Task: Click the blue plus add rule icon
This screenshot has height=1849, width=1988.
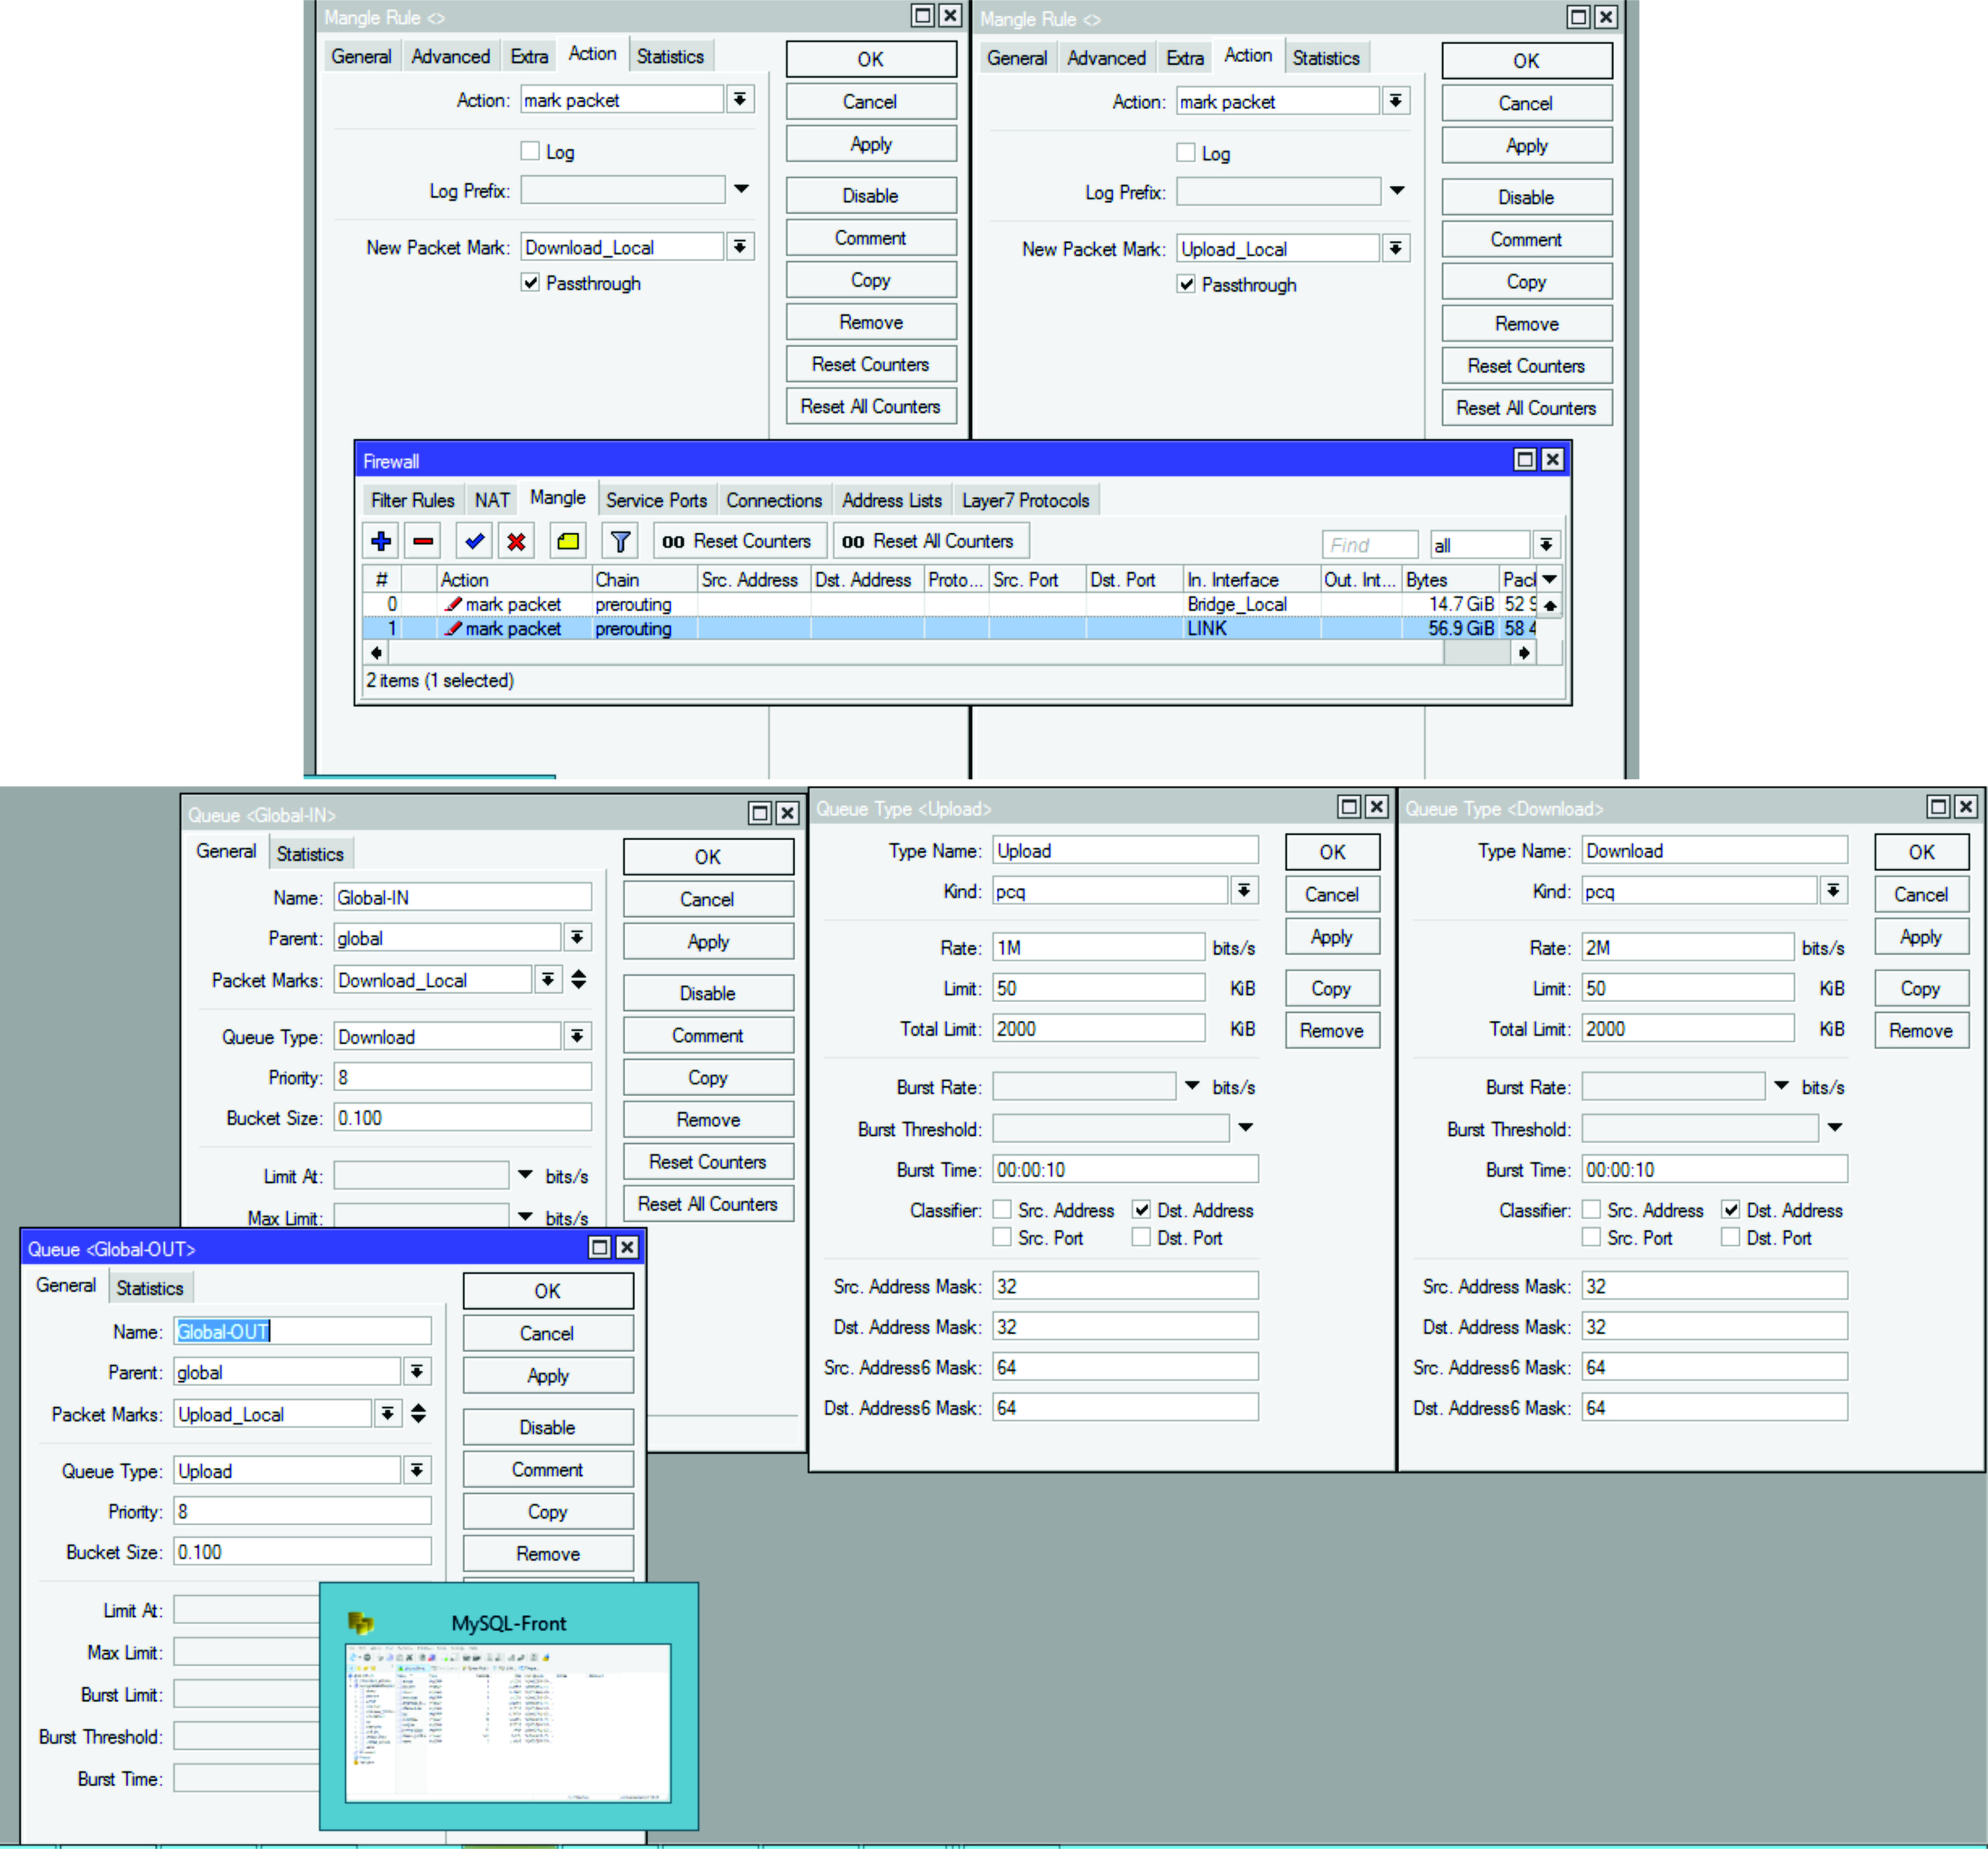Action: point(380,541)
